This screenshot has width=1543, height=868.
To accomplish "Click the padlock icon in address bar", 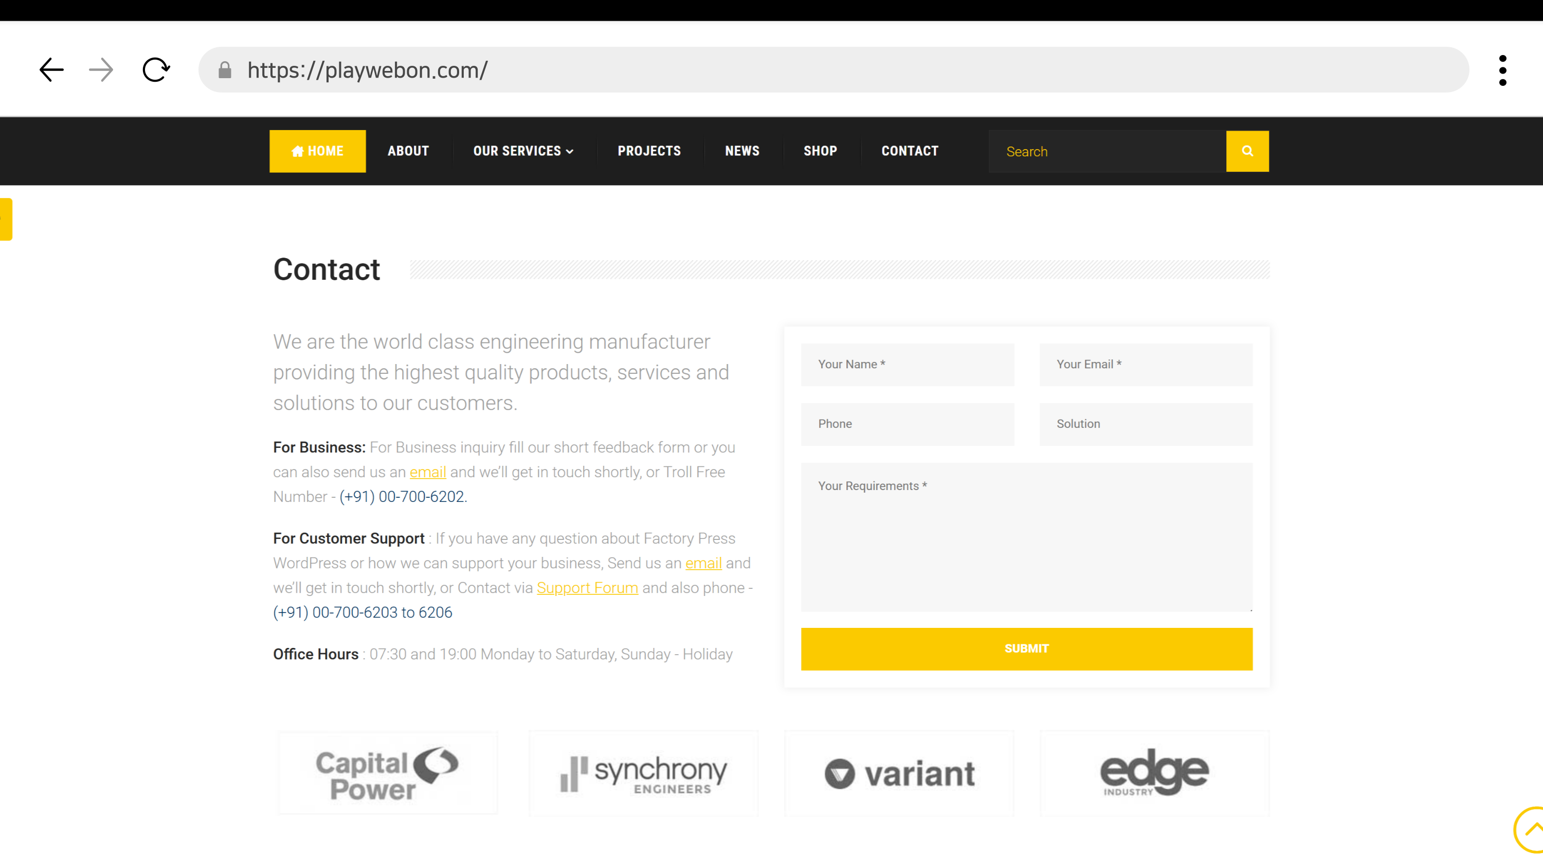I will click(225, 70).
